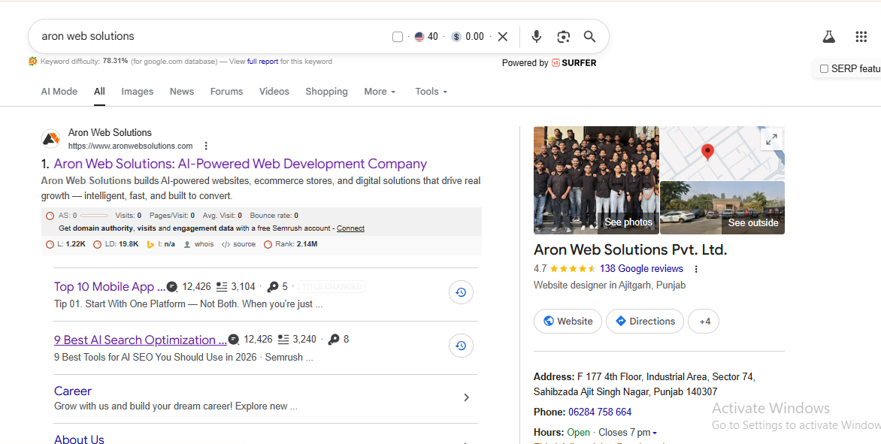Viewport: 881px width, 444px height.
Task: Clear the search box with the X icon
Action: pos(503,37)
